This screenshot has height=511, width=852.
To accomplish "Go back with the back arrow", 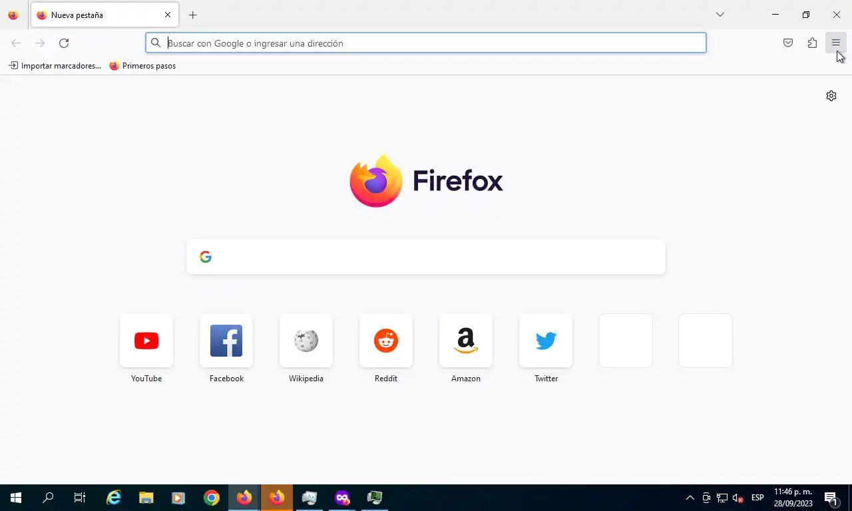I will click(16, 43).
